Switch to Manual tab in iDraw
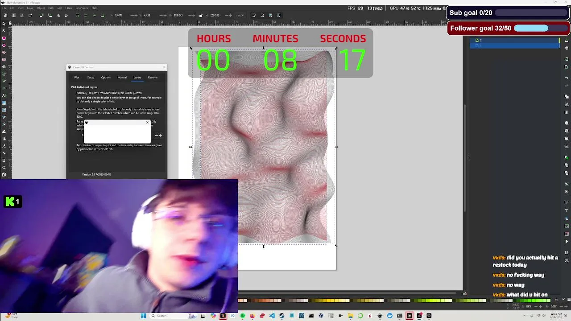 click(x=122, y=78)
